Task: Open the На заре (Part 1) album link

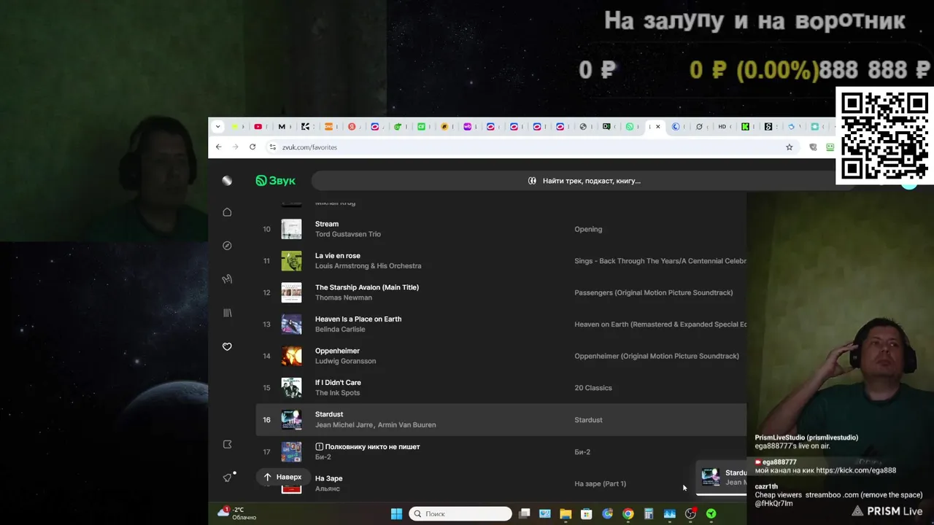Action: [601, 483]
